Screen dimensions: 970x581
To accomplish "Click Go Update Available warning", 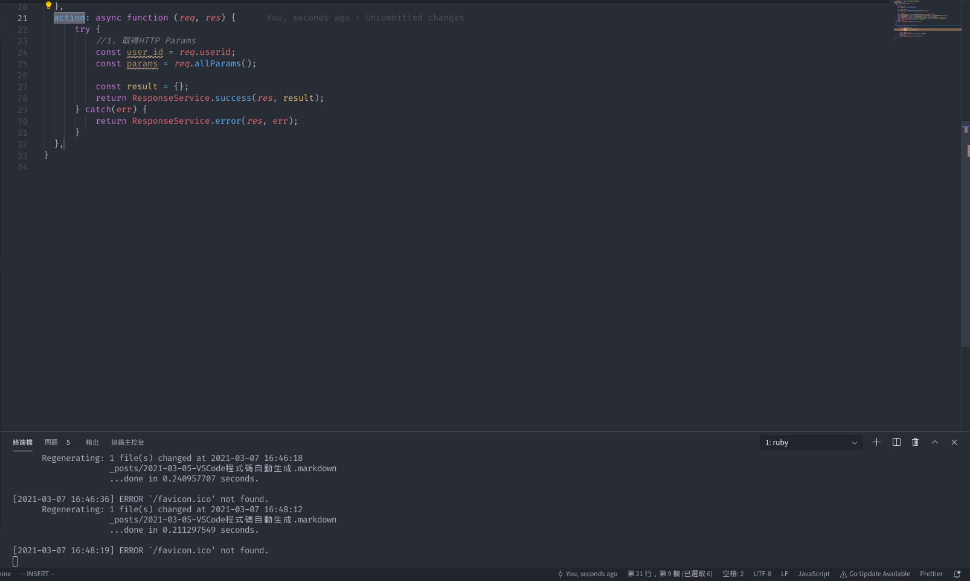I will [x=875, y=574].
